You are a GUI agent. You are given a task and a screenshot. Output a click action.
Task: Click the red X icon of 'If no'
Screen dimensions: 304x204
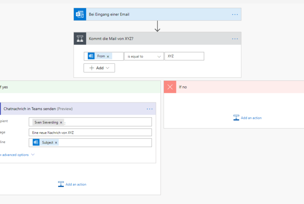[170, 87]
